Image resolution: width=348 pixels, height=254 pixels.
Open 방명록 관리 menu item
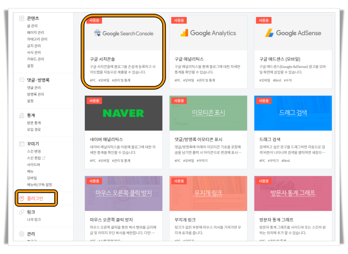pyautogui.click(x=35, y=94)
